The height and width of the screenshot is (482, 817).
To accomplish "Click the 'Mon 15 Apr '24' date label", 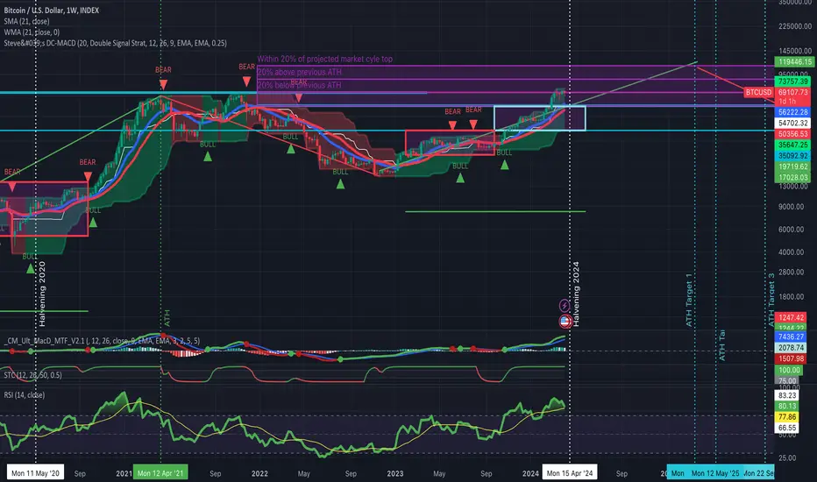I will pyautogui.click(x=570, y=473).
